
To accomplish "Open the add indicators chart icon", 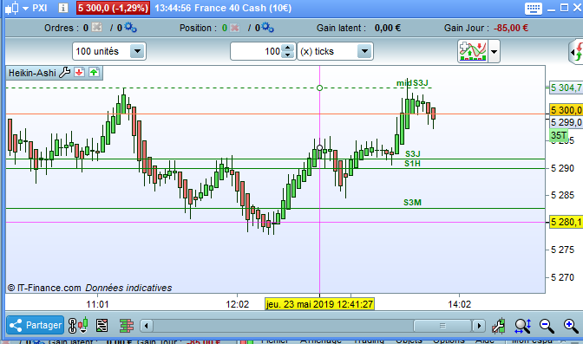I will (473, 51).
